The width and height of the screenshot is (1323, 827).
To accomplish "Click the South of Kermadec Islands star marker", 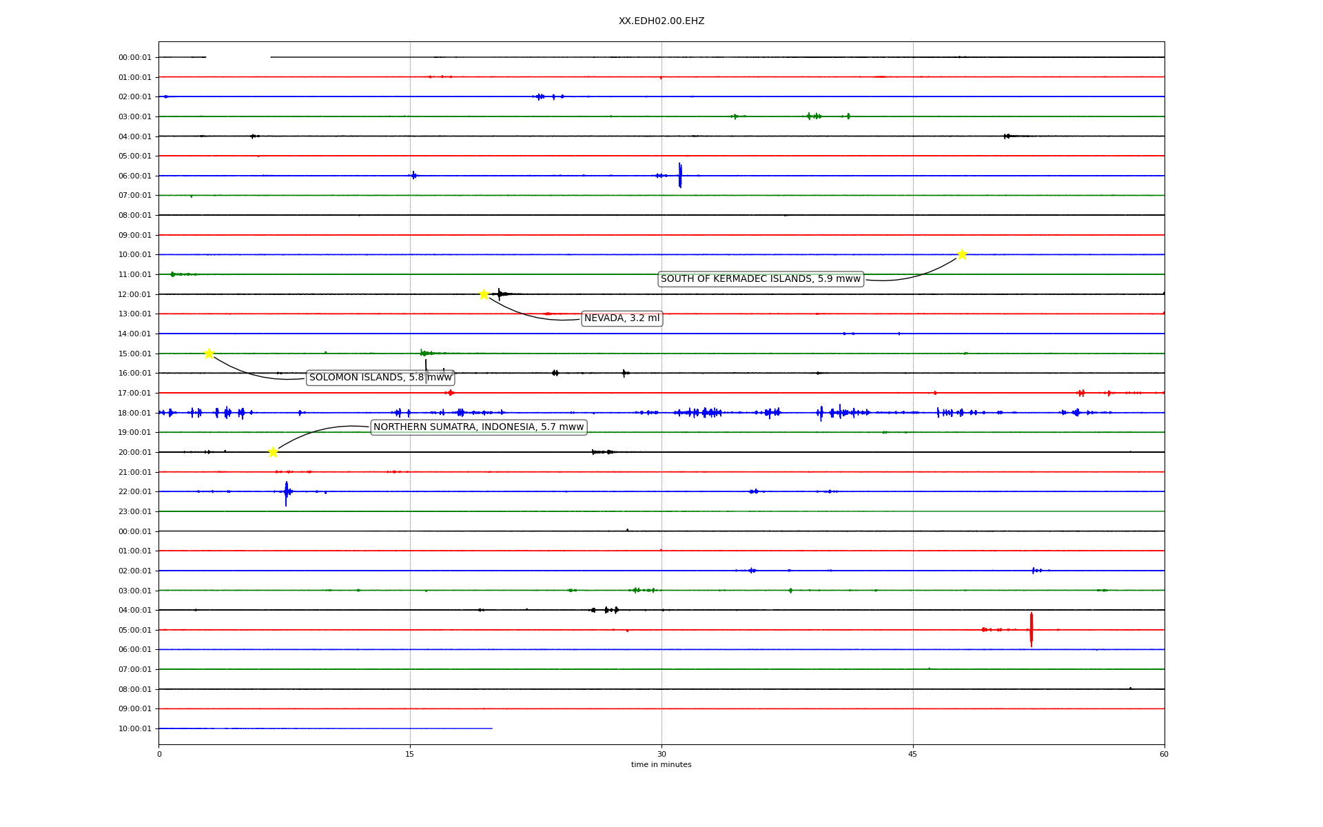I will tap(962, 254).
